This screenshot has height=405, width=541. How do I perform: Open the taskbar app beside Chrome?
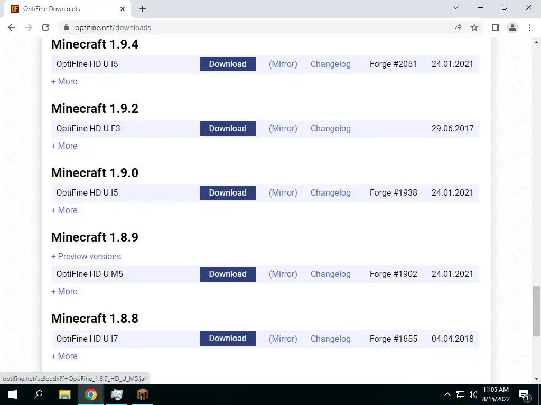[117, 394]
